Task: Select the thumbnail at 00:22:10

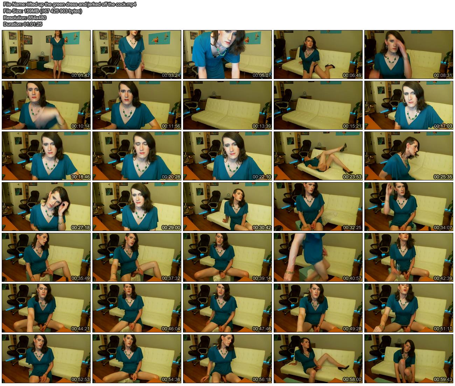Action: coord(227,156)
